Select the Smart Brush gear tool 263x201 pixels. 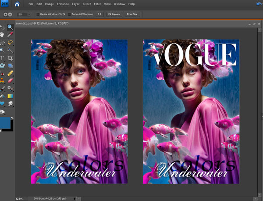(x=10, y=88)
